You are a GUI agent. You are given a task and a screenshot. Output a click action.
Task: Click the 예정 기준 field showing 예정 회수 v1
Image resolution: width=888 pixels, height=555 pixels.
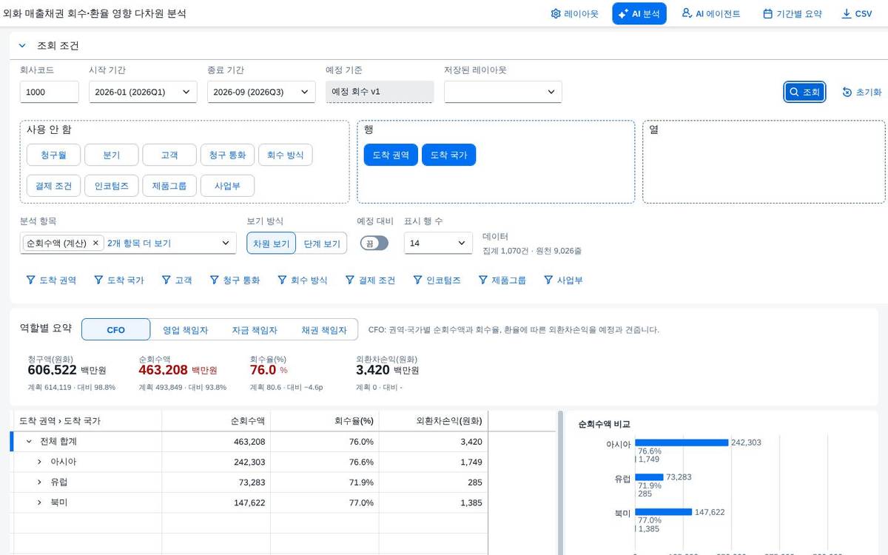[x=380, y=92]
